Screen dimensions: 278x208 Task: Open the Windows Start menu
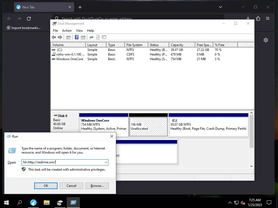pyautogui.click(x=7, y=203)
